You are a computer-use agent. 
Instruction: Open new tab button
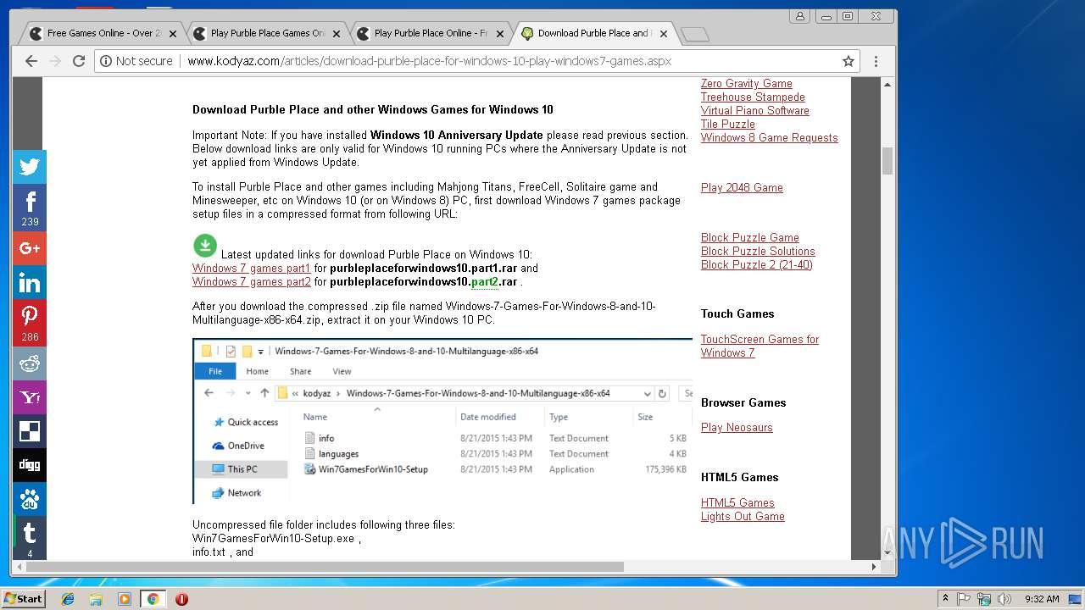click(x=695, y=34)
